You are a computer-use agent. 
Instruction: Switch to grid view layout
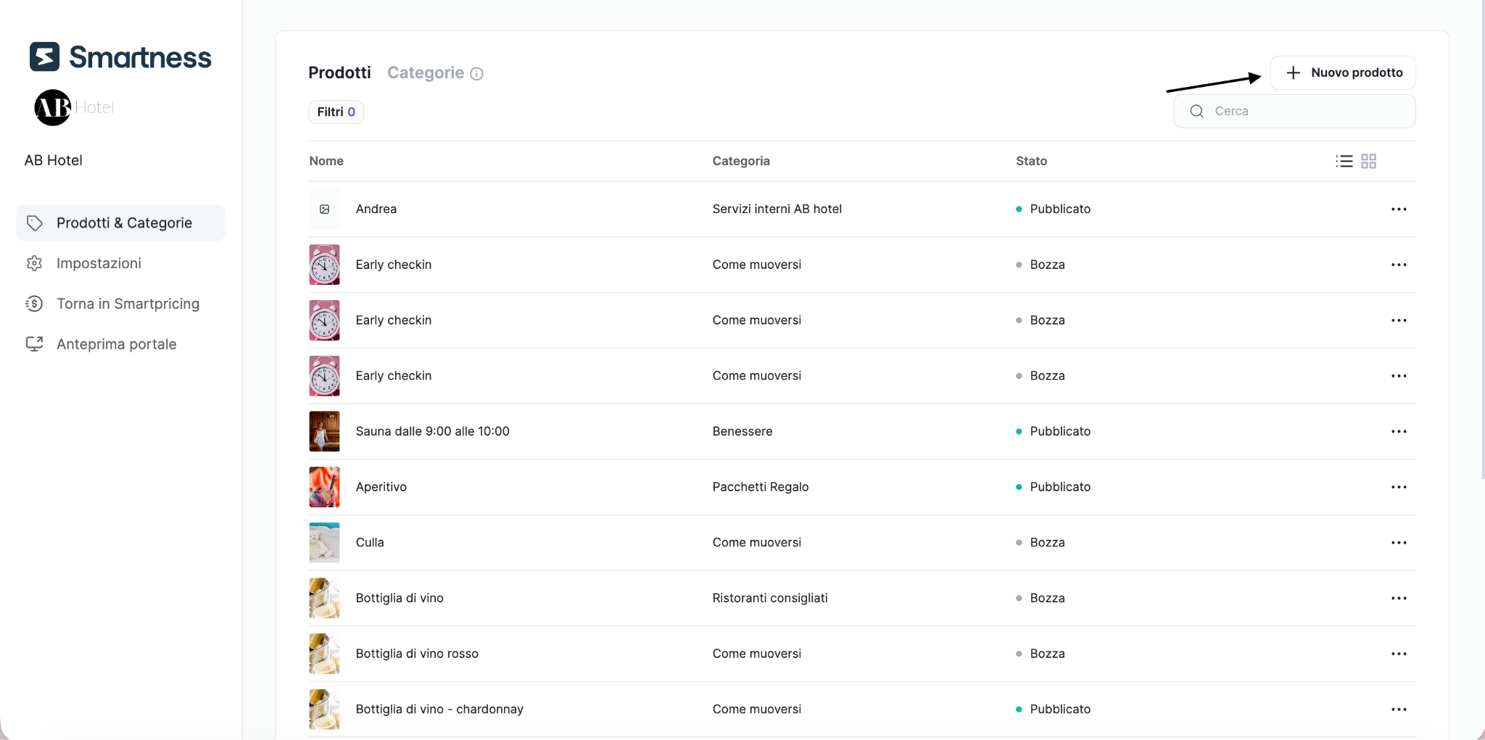(x=1369, y=161)
